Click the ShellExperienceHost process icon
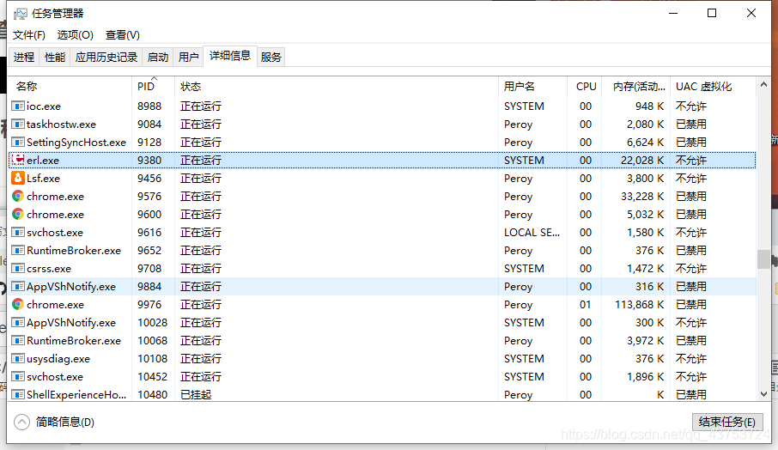Image resolution: width=778 pixels, height=450 pixels. click(18, 395)
